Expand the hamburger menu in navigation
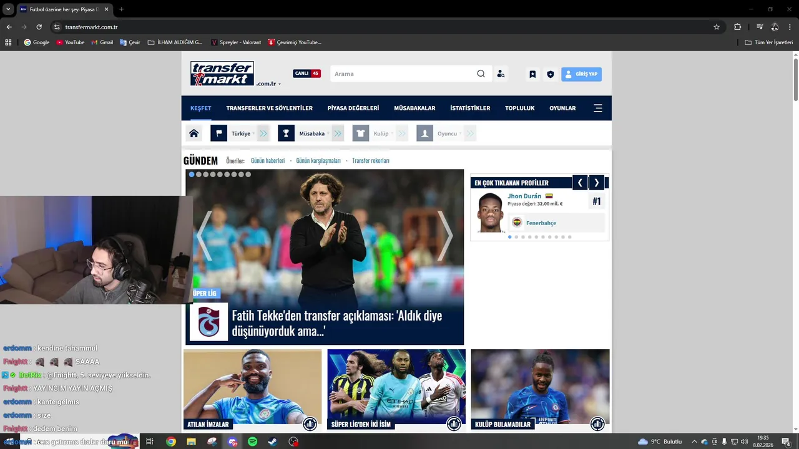 [x=598, y=108]
